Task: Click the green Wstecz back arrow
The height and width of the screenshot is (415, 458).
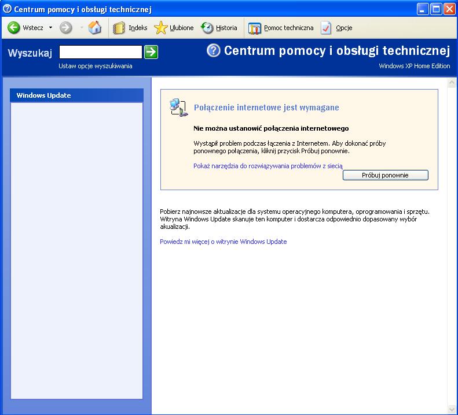Action: (14, 28)
